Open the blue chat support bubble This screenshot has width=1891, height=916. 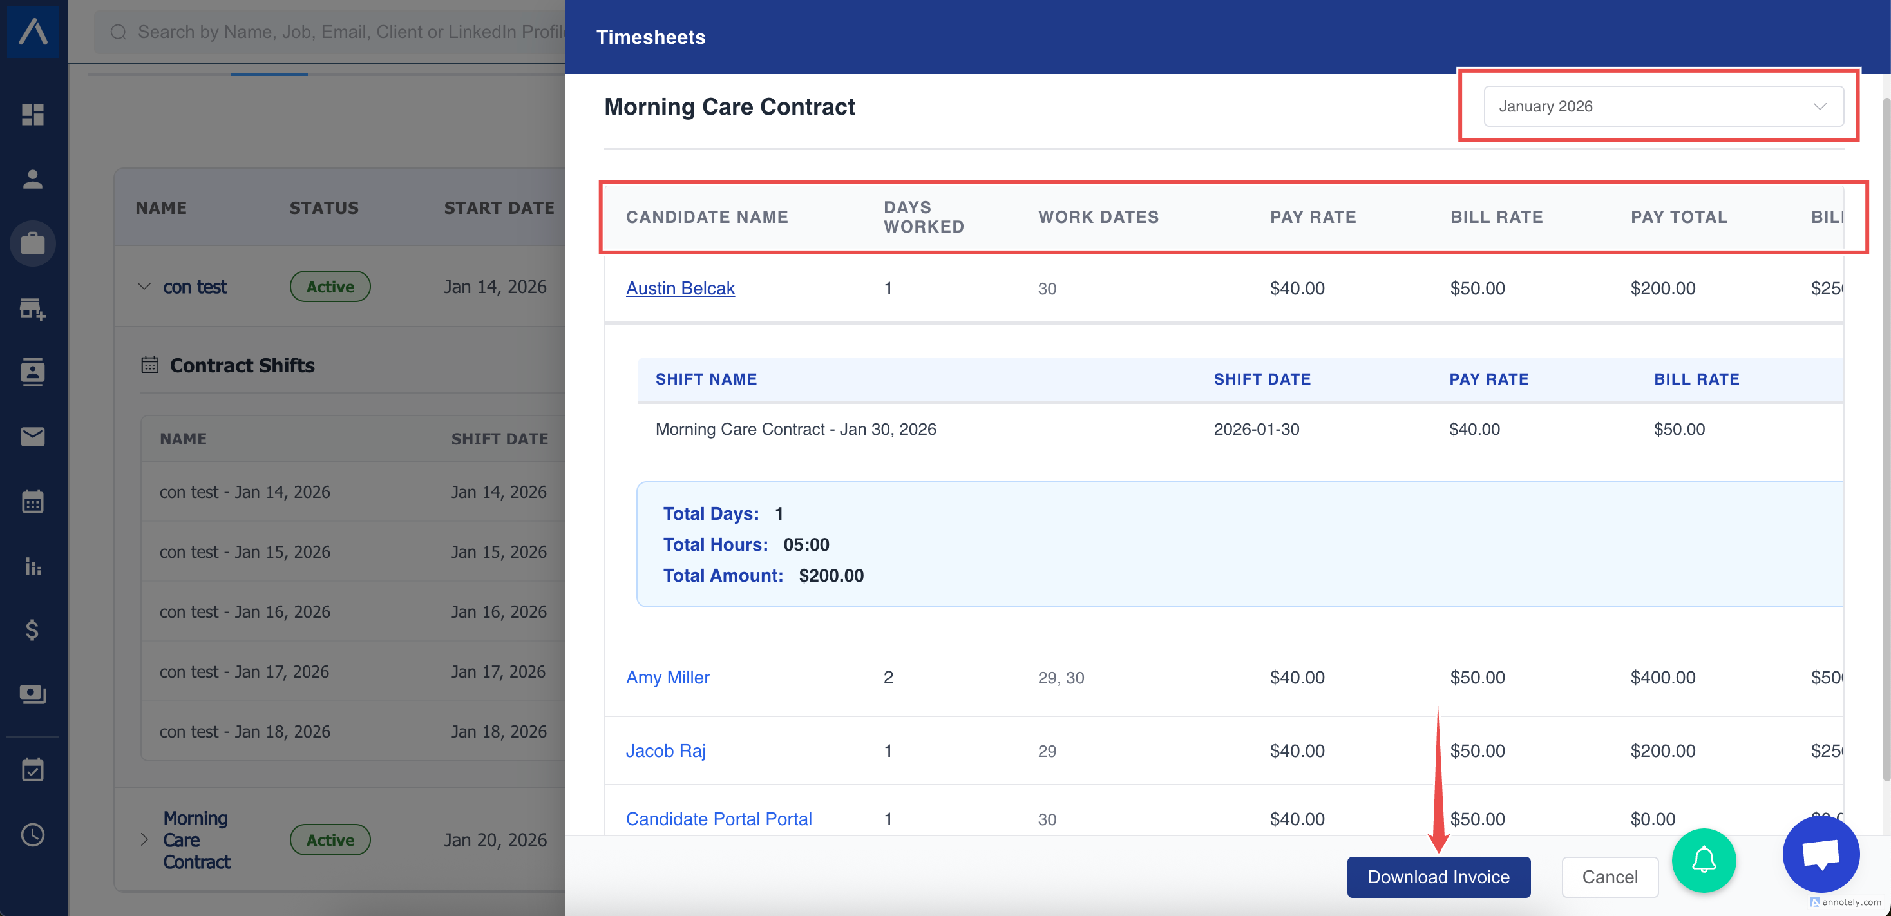tap(1821, 854)
